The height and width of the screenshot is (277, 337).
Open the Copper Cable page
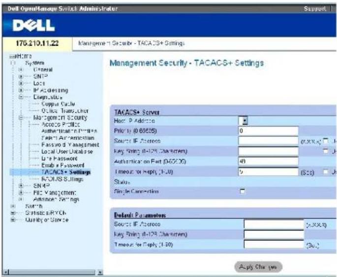[x=58, y=104]
